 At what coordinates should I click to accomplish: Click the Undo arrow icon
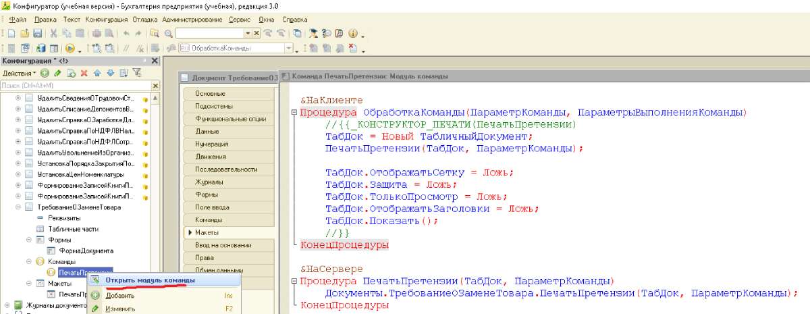[126, 33]
